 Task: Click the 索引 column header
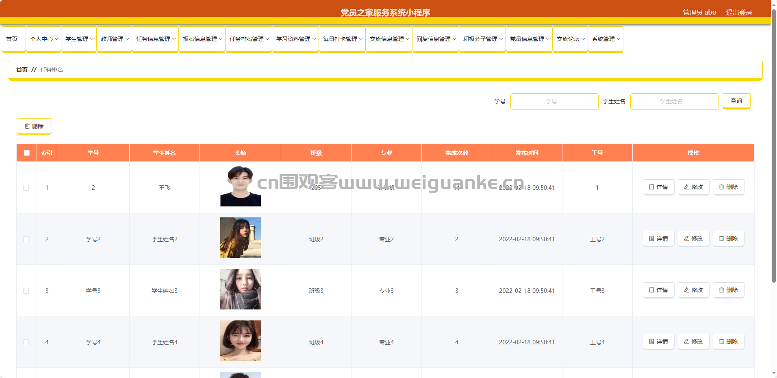click(x=47, y=153)
